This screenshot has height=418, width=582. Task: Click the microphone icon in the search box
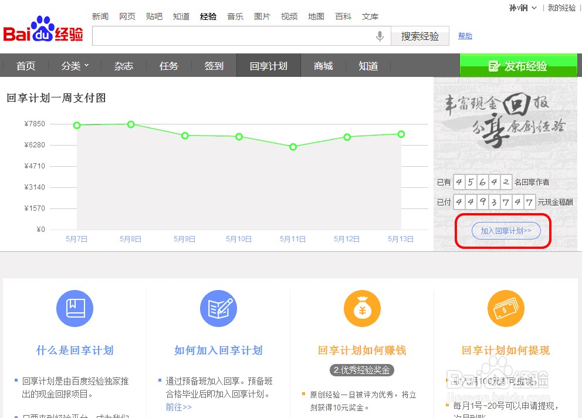click(x=378, y=36)
